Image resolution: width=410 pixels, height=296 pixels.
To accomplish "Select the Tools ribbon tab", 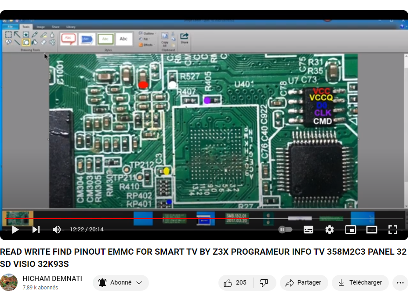I will (x=26, y=27).
